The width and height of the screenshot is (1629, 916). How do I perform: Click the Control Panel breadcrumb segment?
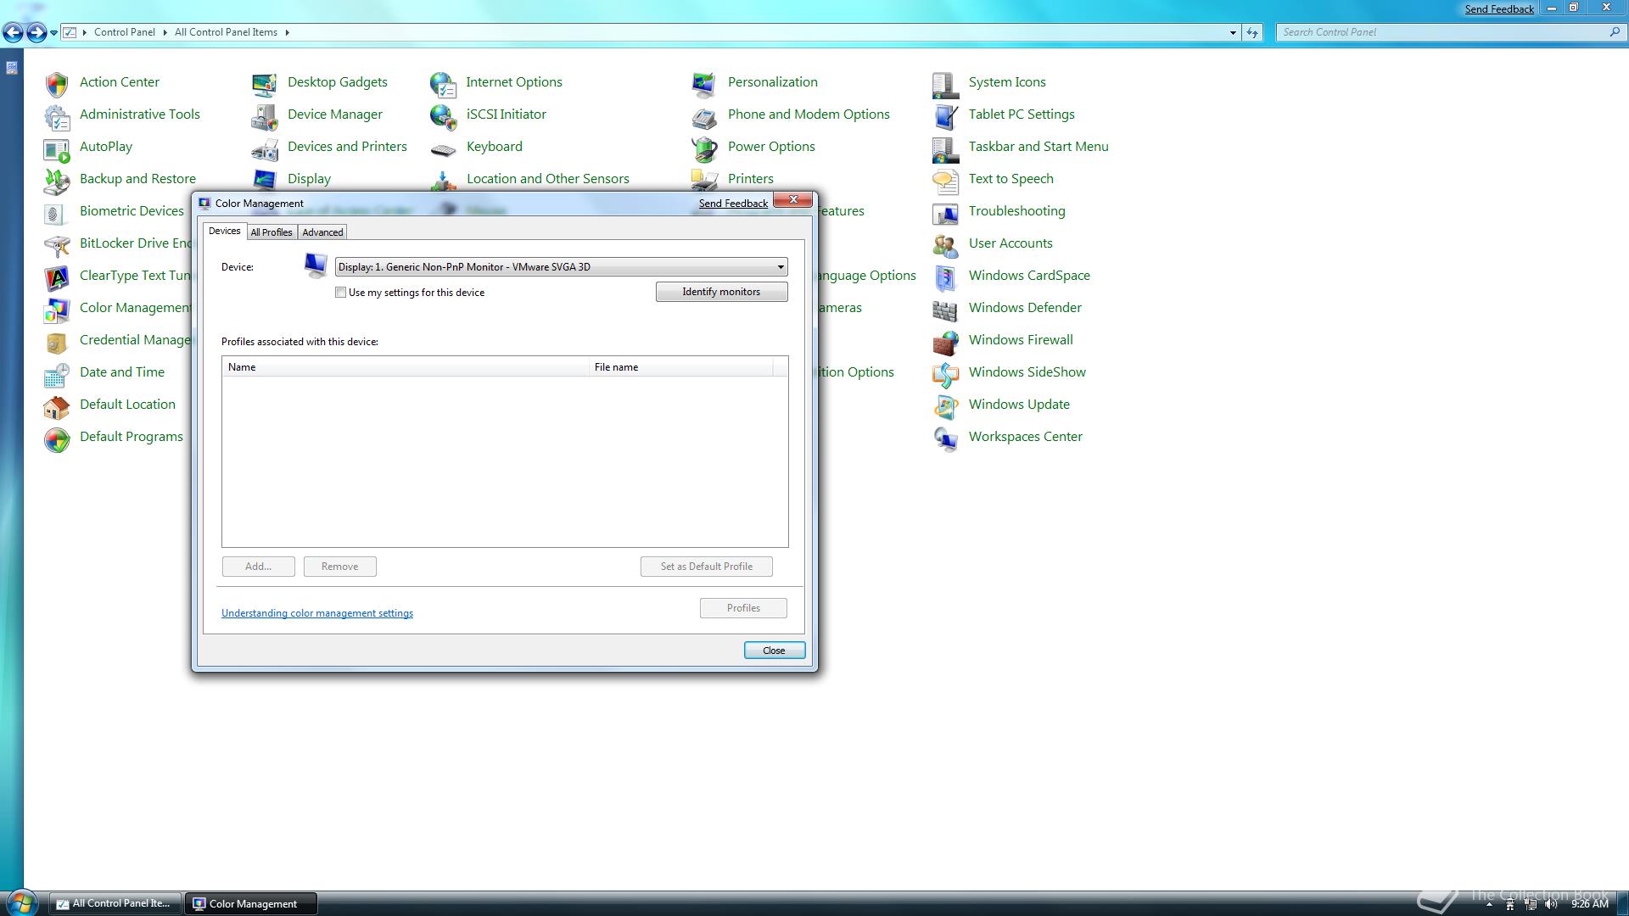pos(125,32)
